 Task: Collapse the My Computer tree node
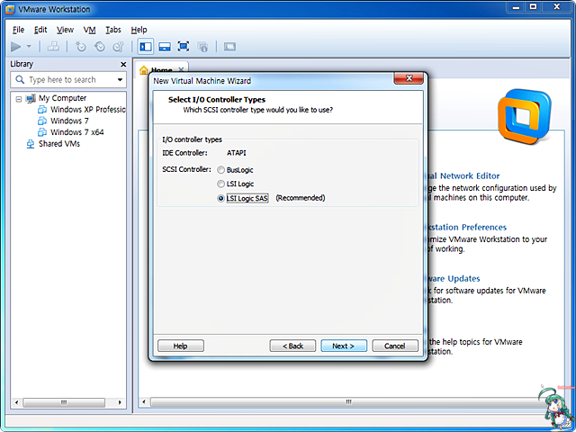coord(19,99)
